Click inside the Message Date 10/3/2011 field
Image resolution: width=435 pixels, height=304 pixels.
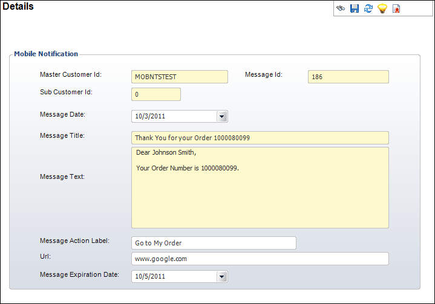coord(172,117)
